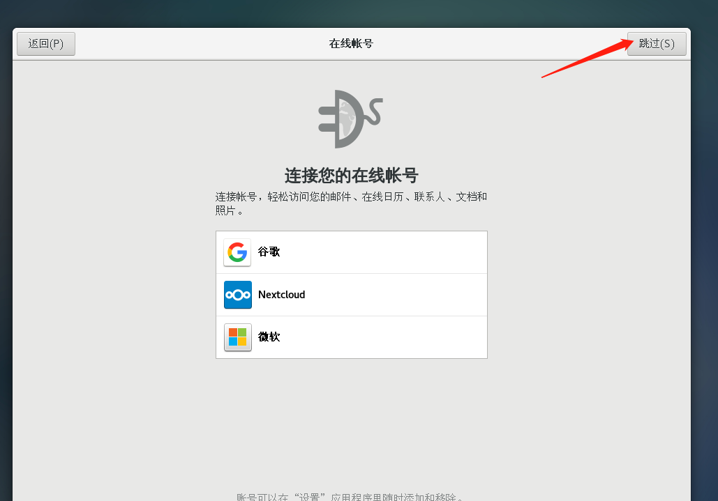Select the 谷歌 account label
718x501 pixels.
click(269, 252)
